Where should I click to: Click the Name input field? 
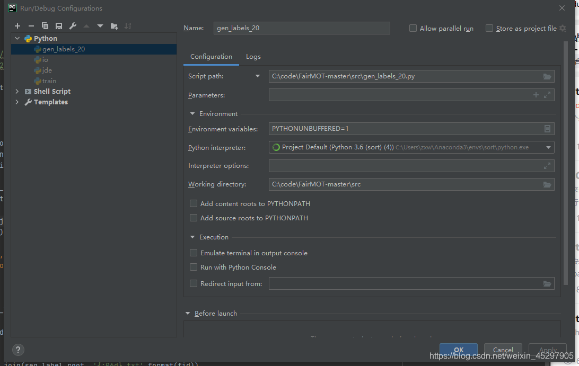pyautogui.click(x=302, y=28)
